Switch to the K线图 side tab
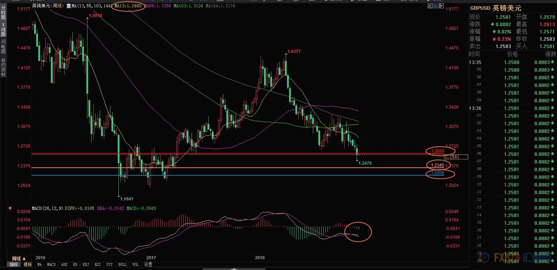The image size is (557, 270). (3, 30)
